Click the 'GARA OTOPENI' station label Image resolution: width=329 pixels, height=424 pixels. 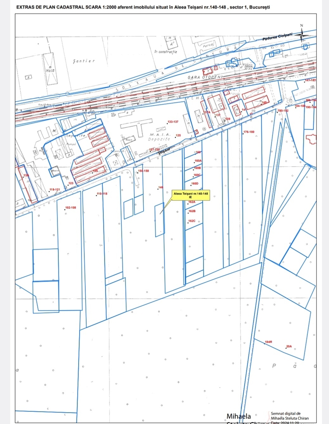[x=205, y=77]
